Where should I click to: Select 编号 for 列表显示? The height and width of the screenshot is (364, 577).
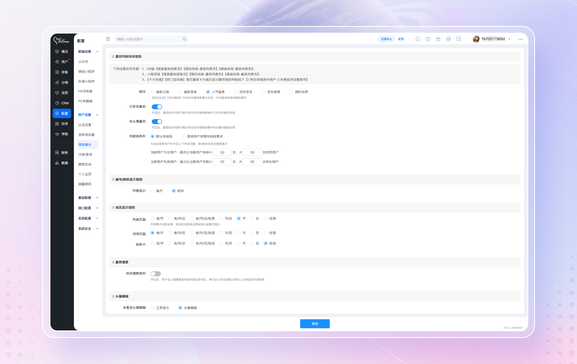coord(157,191)
